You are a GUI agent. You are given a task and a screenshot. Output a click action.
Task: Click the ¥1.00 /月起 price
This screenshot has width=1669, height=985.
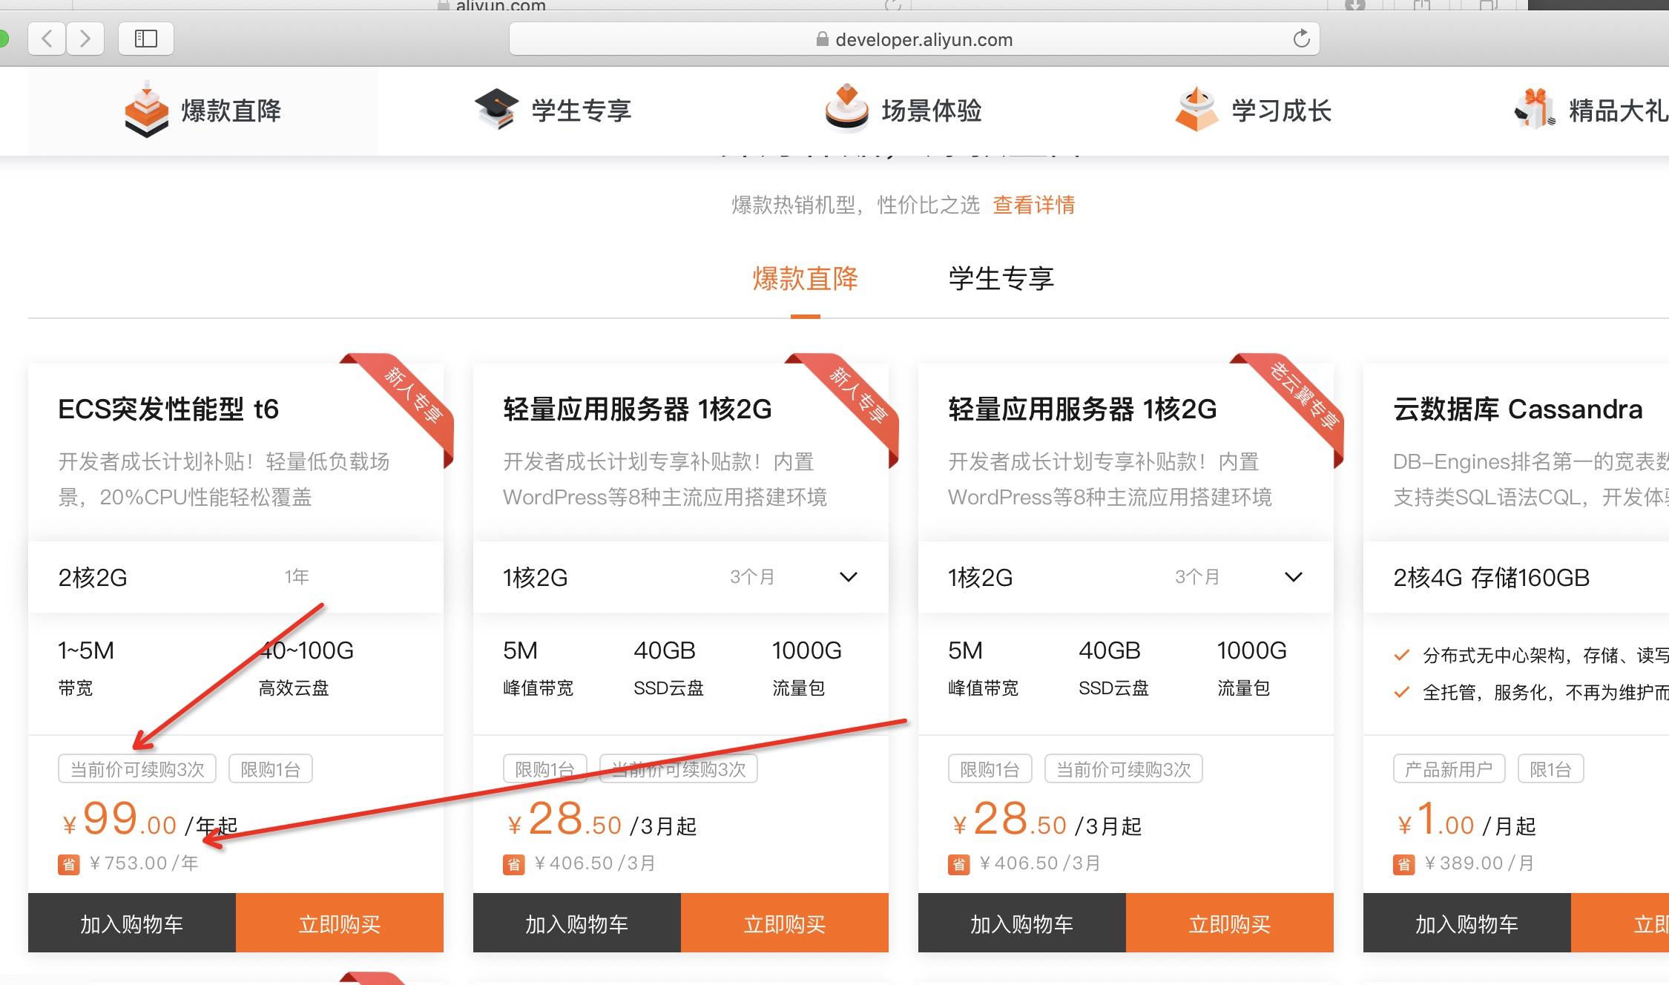point(1466,820)
